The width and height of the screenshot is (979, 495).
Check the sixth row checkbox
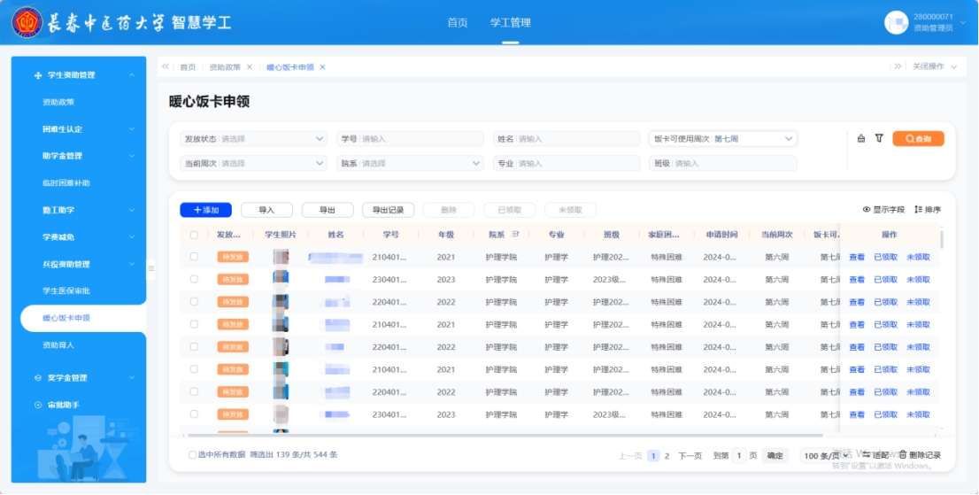(194, 369)
